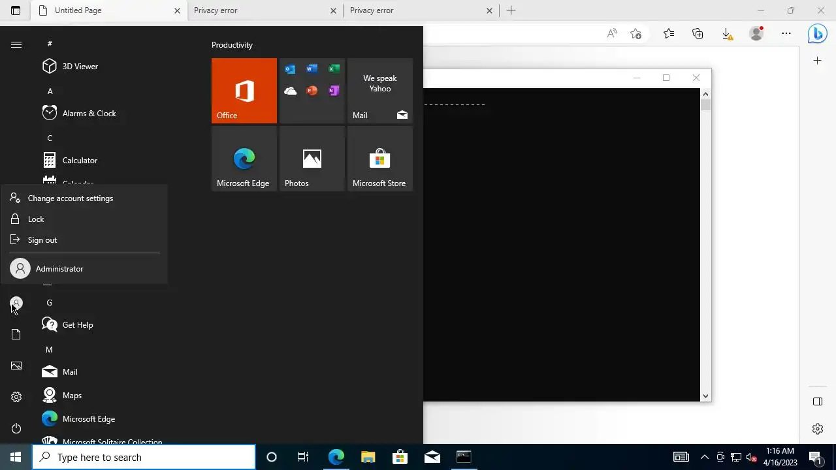Open Settings gear in Start sidebar
Viewport: 836px width, 470px height.
16,397
